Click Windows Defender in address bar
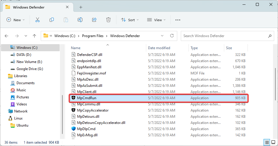This screenshot has width=278, height=146. pos(125,36)
